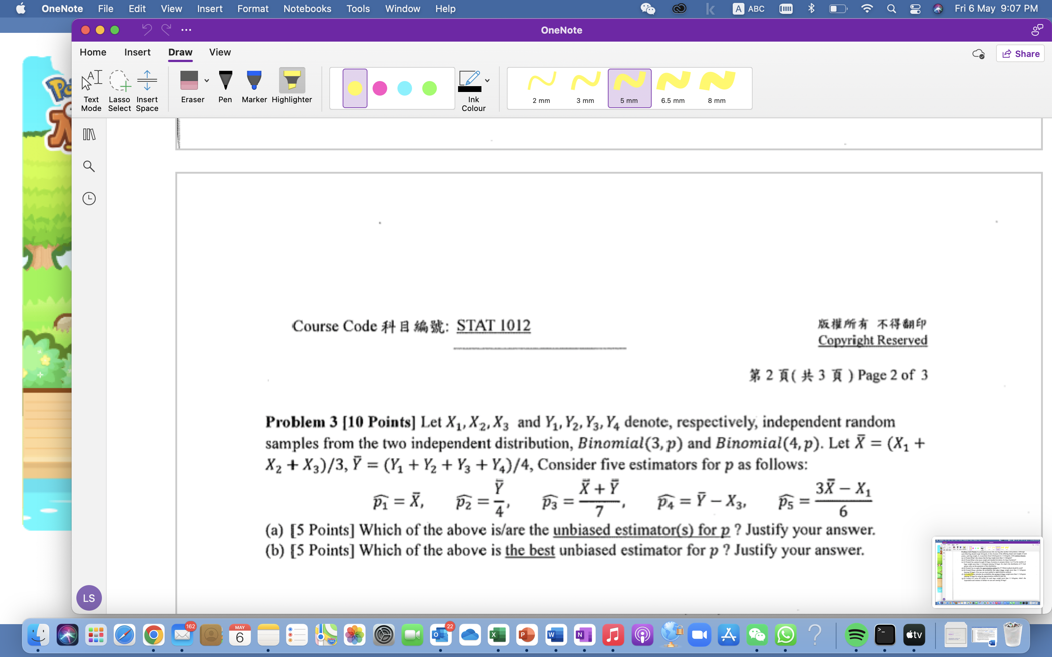Viewport: 1052px width, 657px height.
Task: Open the overflow menu with three dots
Action: pos(187,30)
